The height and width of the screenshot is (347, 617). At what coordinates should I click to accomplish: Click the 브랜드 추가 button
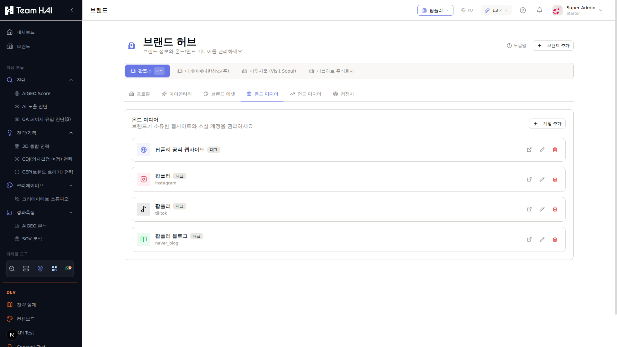point(553,46)
